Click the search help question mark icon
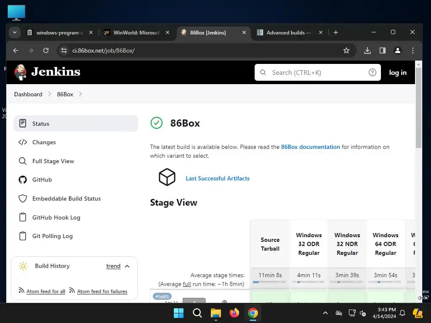The image size is (431, 323). [x=372, y=72]
